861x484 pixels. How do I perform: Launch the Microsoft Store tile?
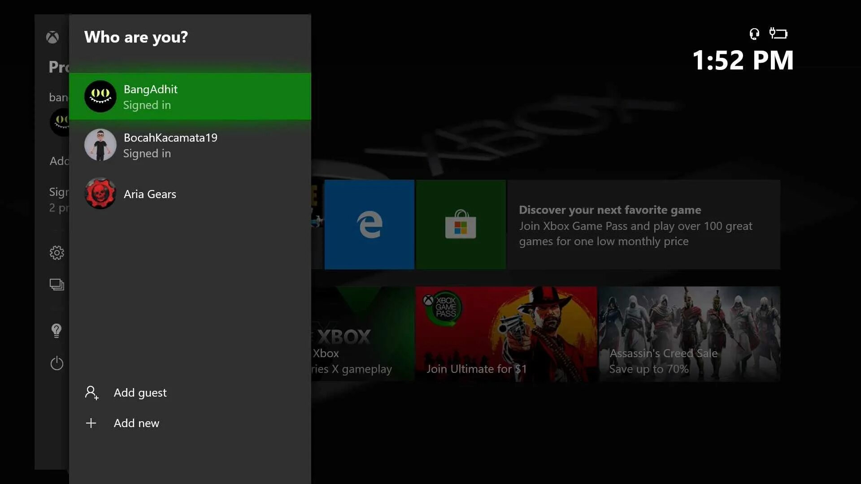[461, 225]
